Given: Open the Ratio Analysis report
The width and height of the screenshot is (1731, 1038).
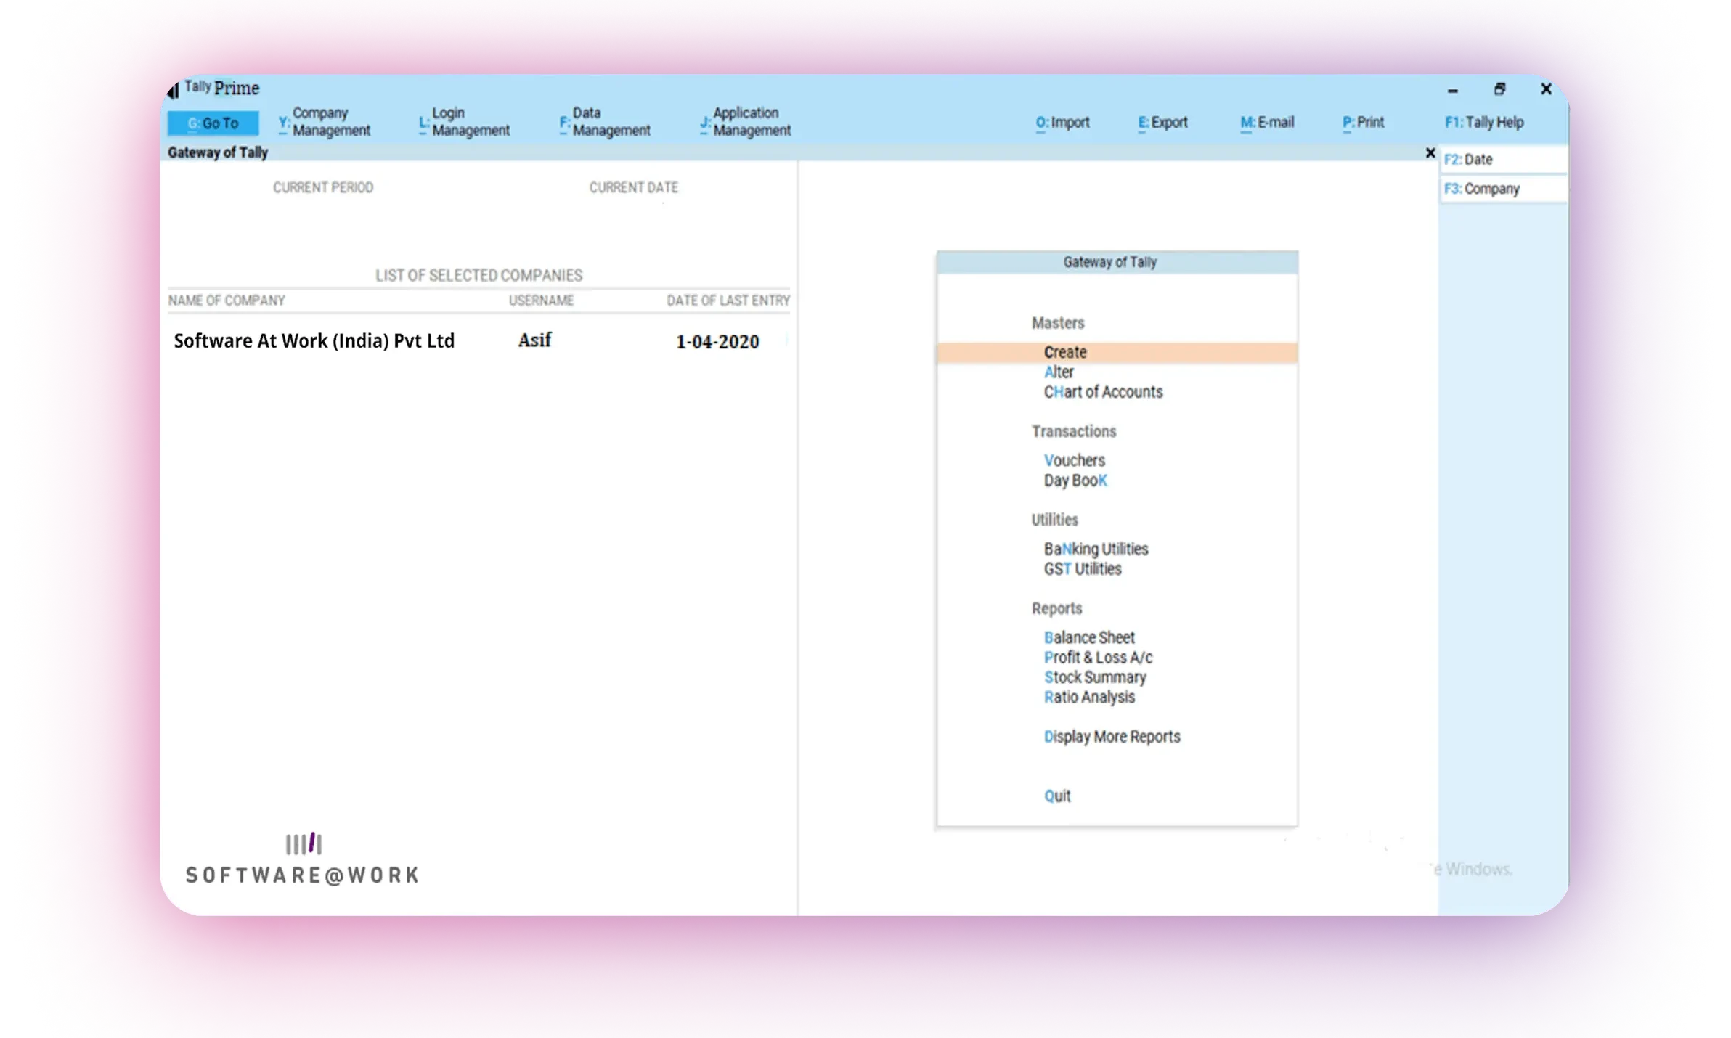Looking at the screenshot, I should point(1089,698).
